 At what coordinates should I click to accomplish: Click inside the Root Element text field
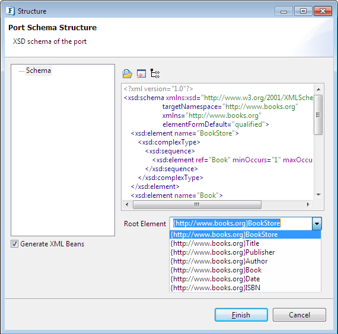coord(241,223)
